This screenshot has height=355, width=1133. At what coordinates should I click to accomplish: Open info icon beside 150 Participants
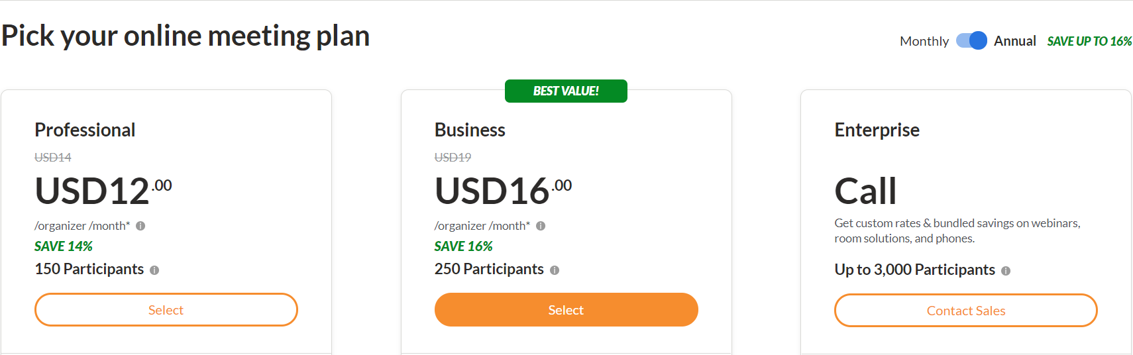[154, 270]
